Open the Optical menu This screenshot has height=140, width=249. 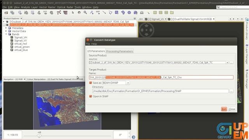61,7
